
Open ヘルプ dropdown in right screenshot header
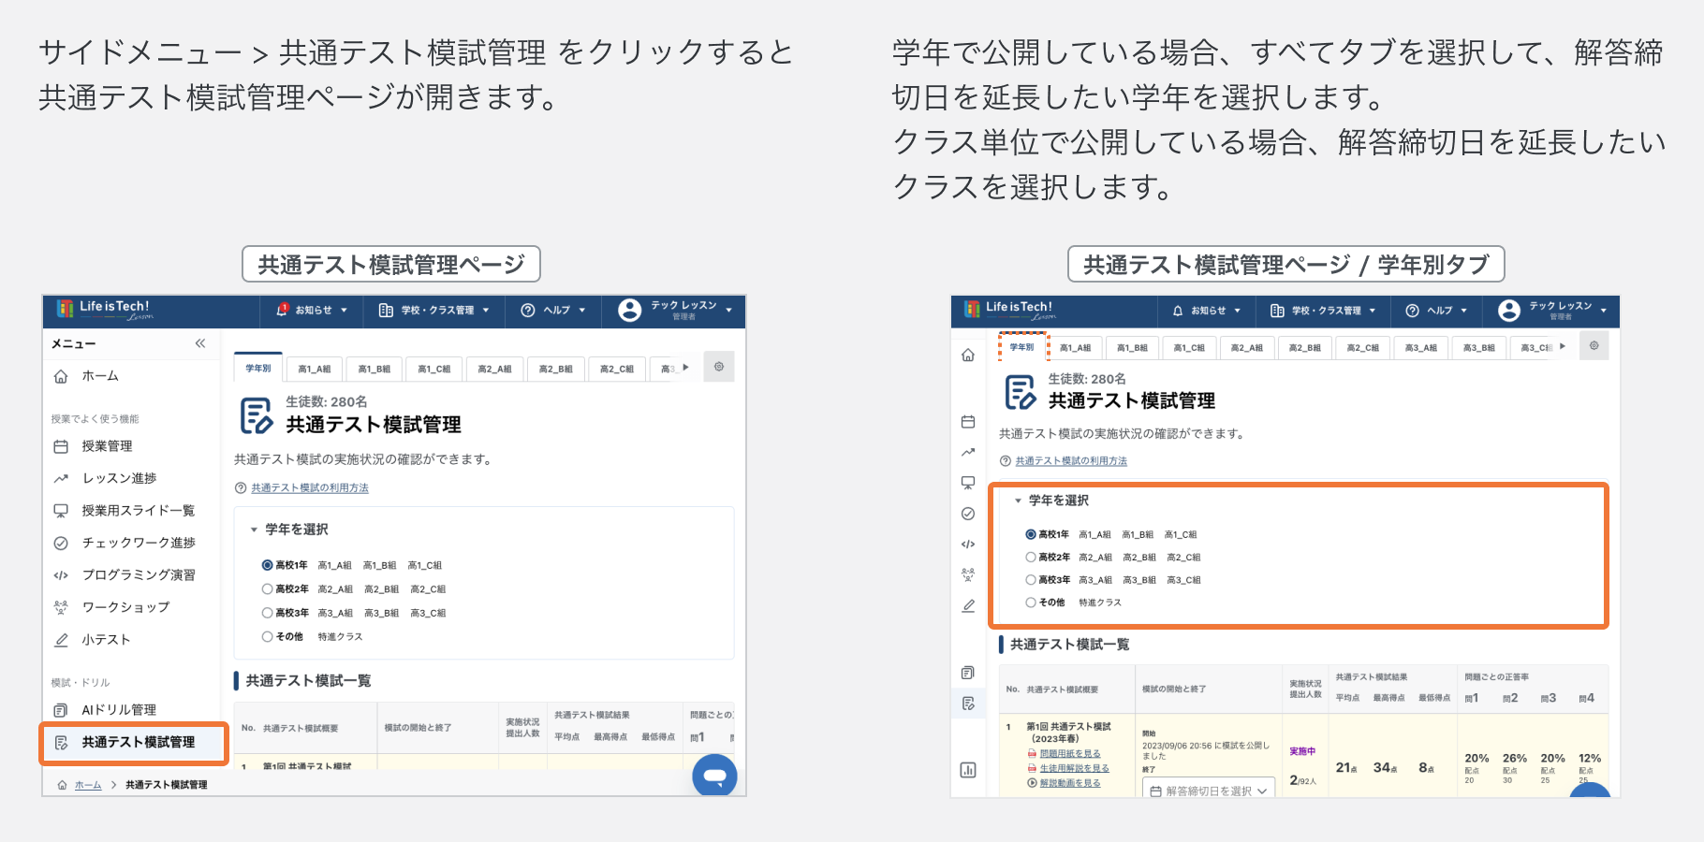pyautogui.click(x=1436, y=311)
